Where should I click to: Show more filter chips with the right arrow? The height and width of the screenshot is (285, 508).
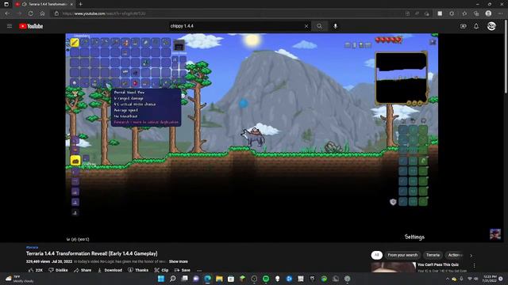[x=471, y=255]
